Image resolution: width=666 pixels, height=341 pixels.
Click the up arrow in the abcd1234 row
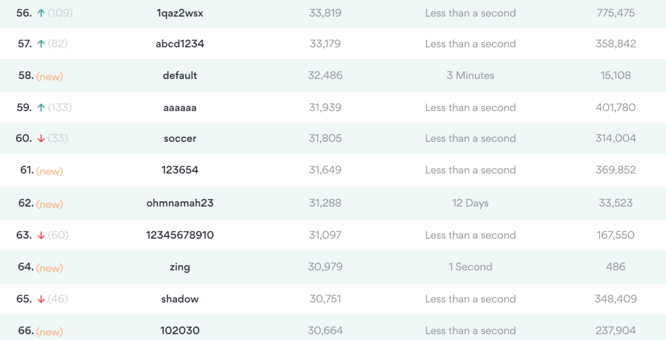pyautogui.click(x=41, y=44)
